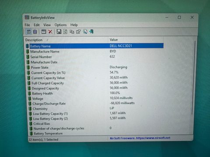
Task: Click the DELL NCC3D21 value
Action: point(121,46)
